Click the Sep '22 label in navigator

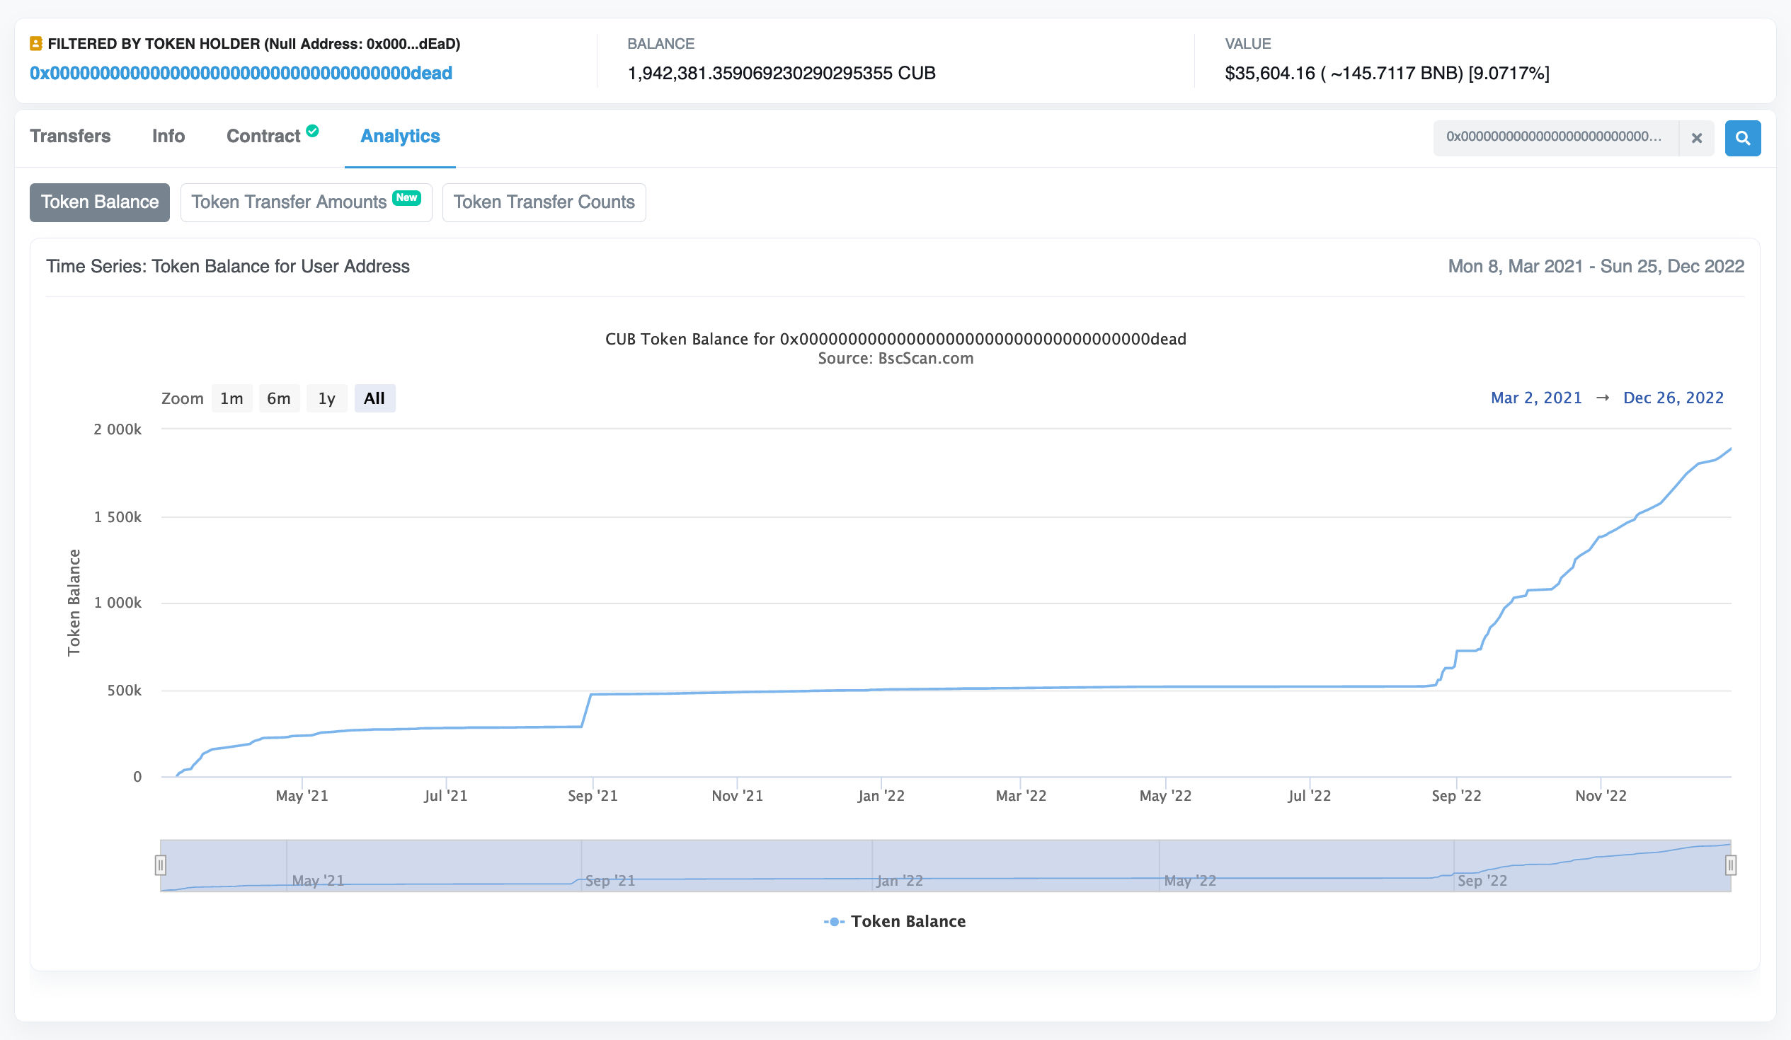pyautogui.click(x=1482, y=881)
